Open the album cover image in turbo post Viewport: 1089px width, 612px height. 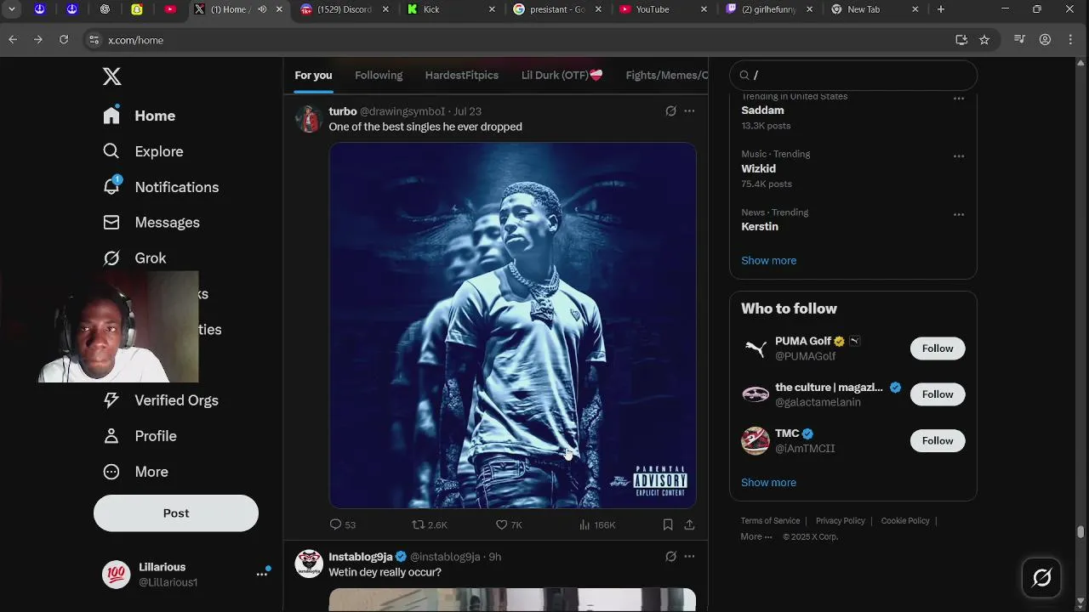[512, 326]
